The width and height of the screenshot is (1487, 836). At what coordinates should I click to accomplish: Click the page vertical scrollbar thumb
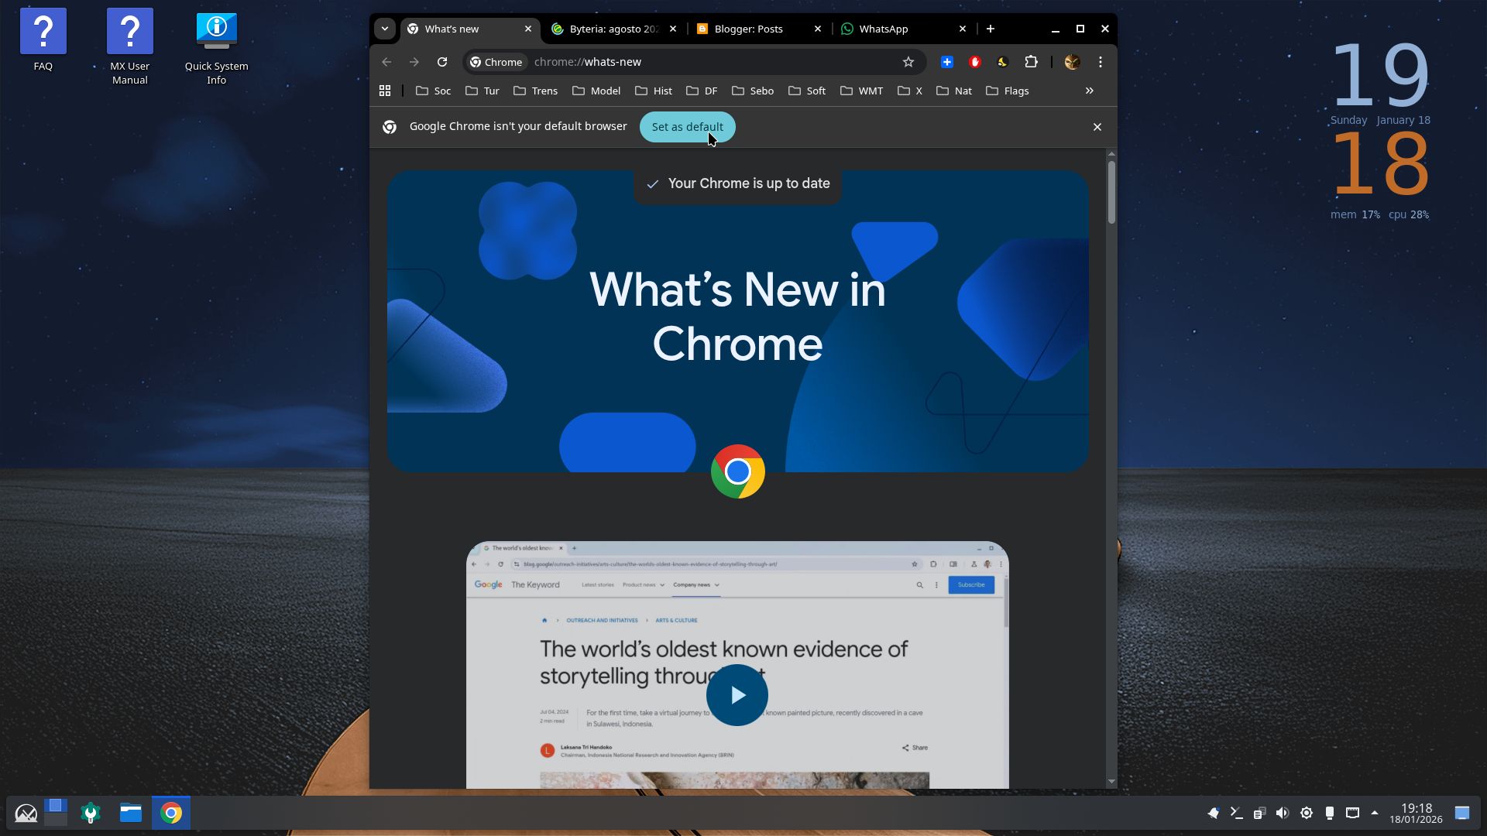[x=1111, y=192]
